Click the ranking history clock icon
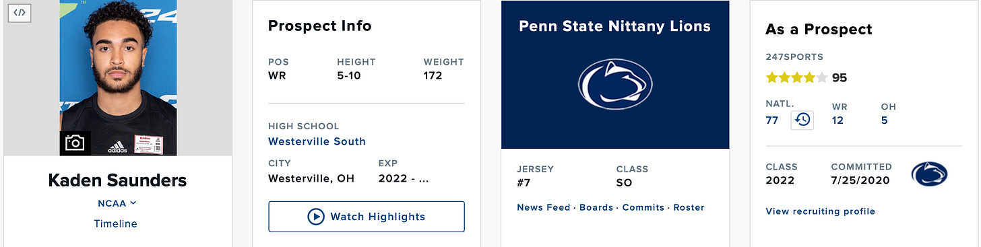The image size is (981, 247). pos(802,120)
